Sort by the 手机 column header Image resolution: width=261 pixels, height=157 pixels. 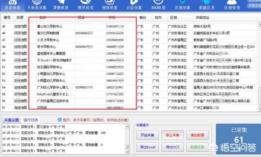point(112,18)
